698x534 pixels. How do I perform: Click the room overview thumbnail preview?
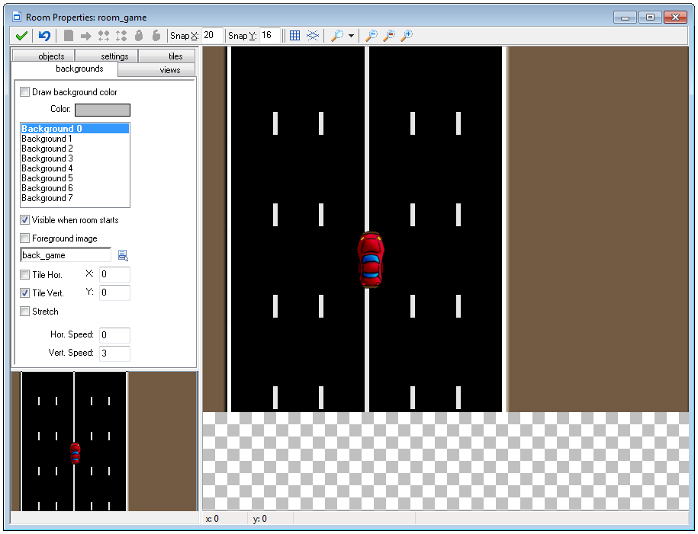(105, 441)
